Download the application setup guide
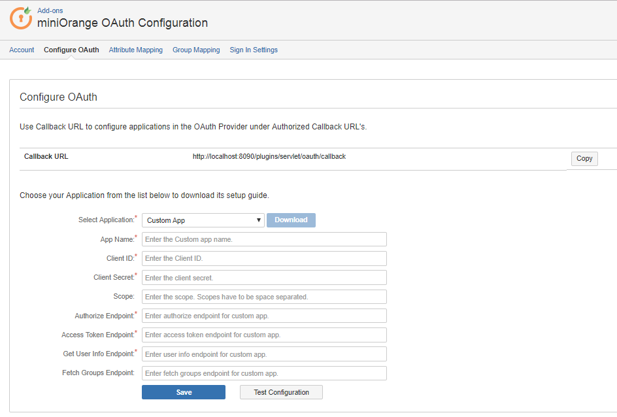Screen dimensions: 617x417 [292, 220]
